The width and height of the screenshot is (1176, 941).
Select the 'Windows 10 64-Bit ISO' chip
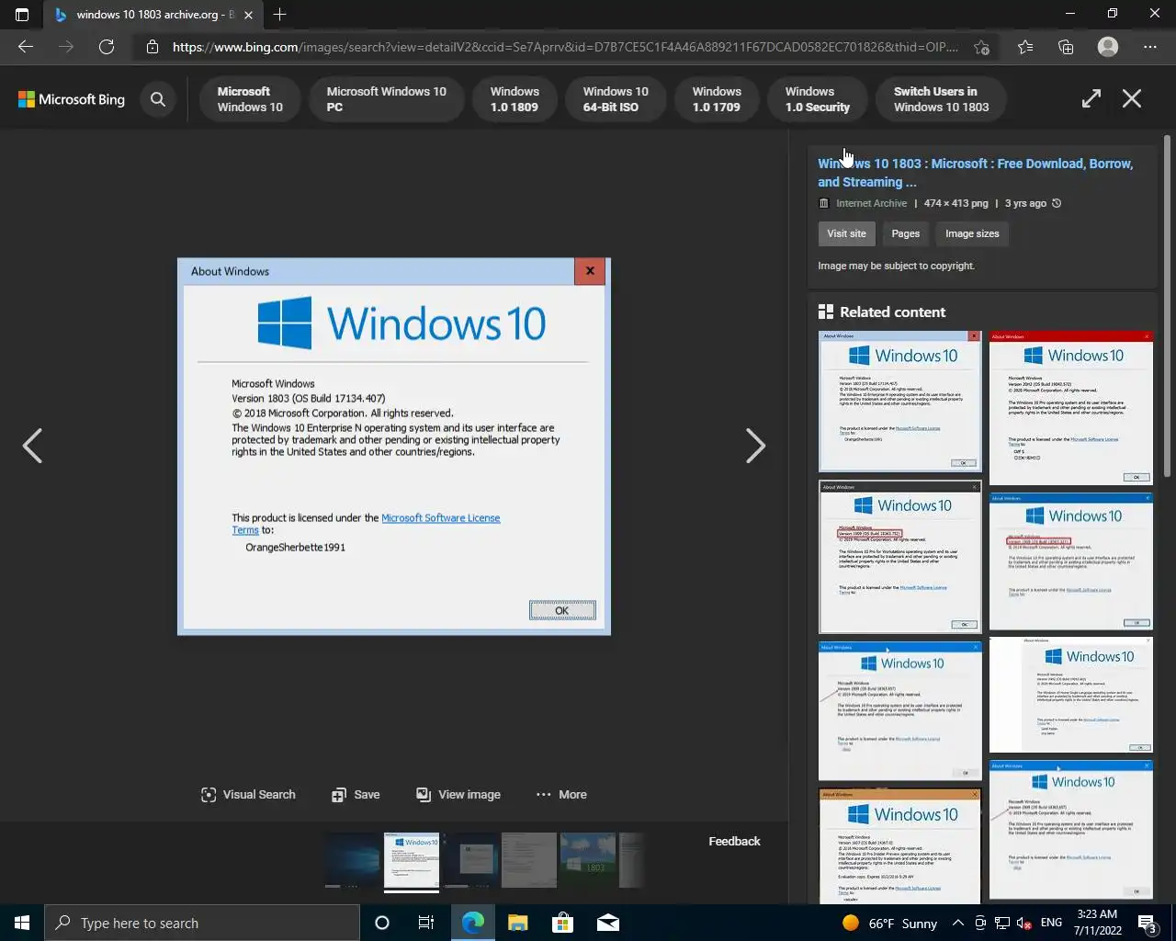click(616, 99)
